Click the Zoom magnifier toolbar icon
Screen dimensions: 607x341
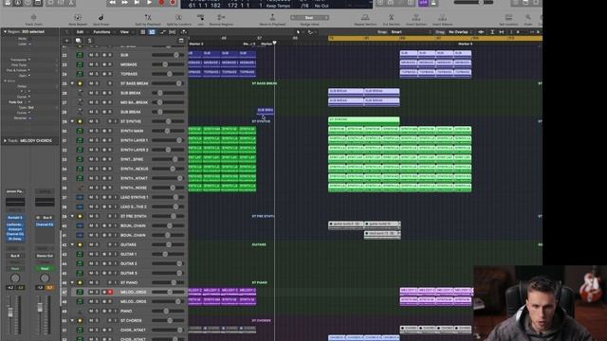click(x=528, y=18)
